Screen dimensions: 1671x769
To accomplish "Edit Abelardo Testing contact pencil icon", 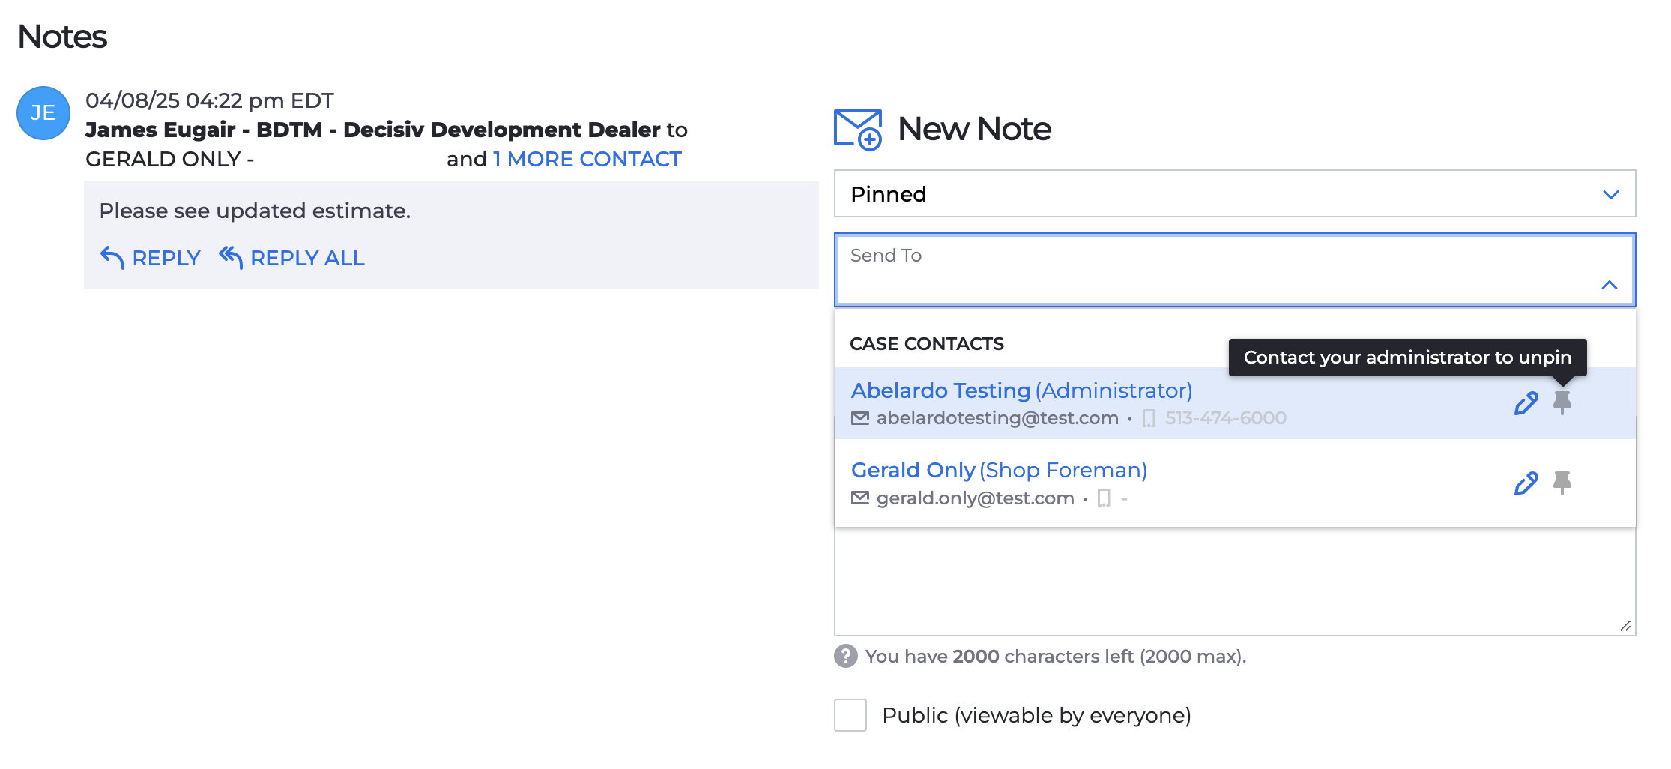I will 1526,403.
